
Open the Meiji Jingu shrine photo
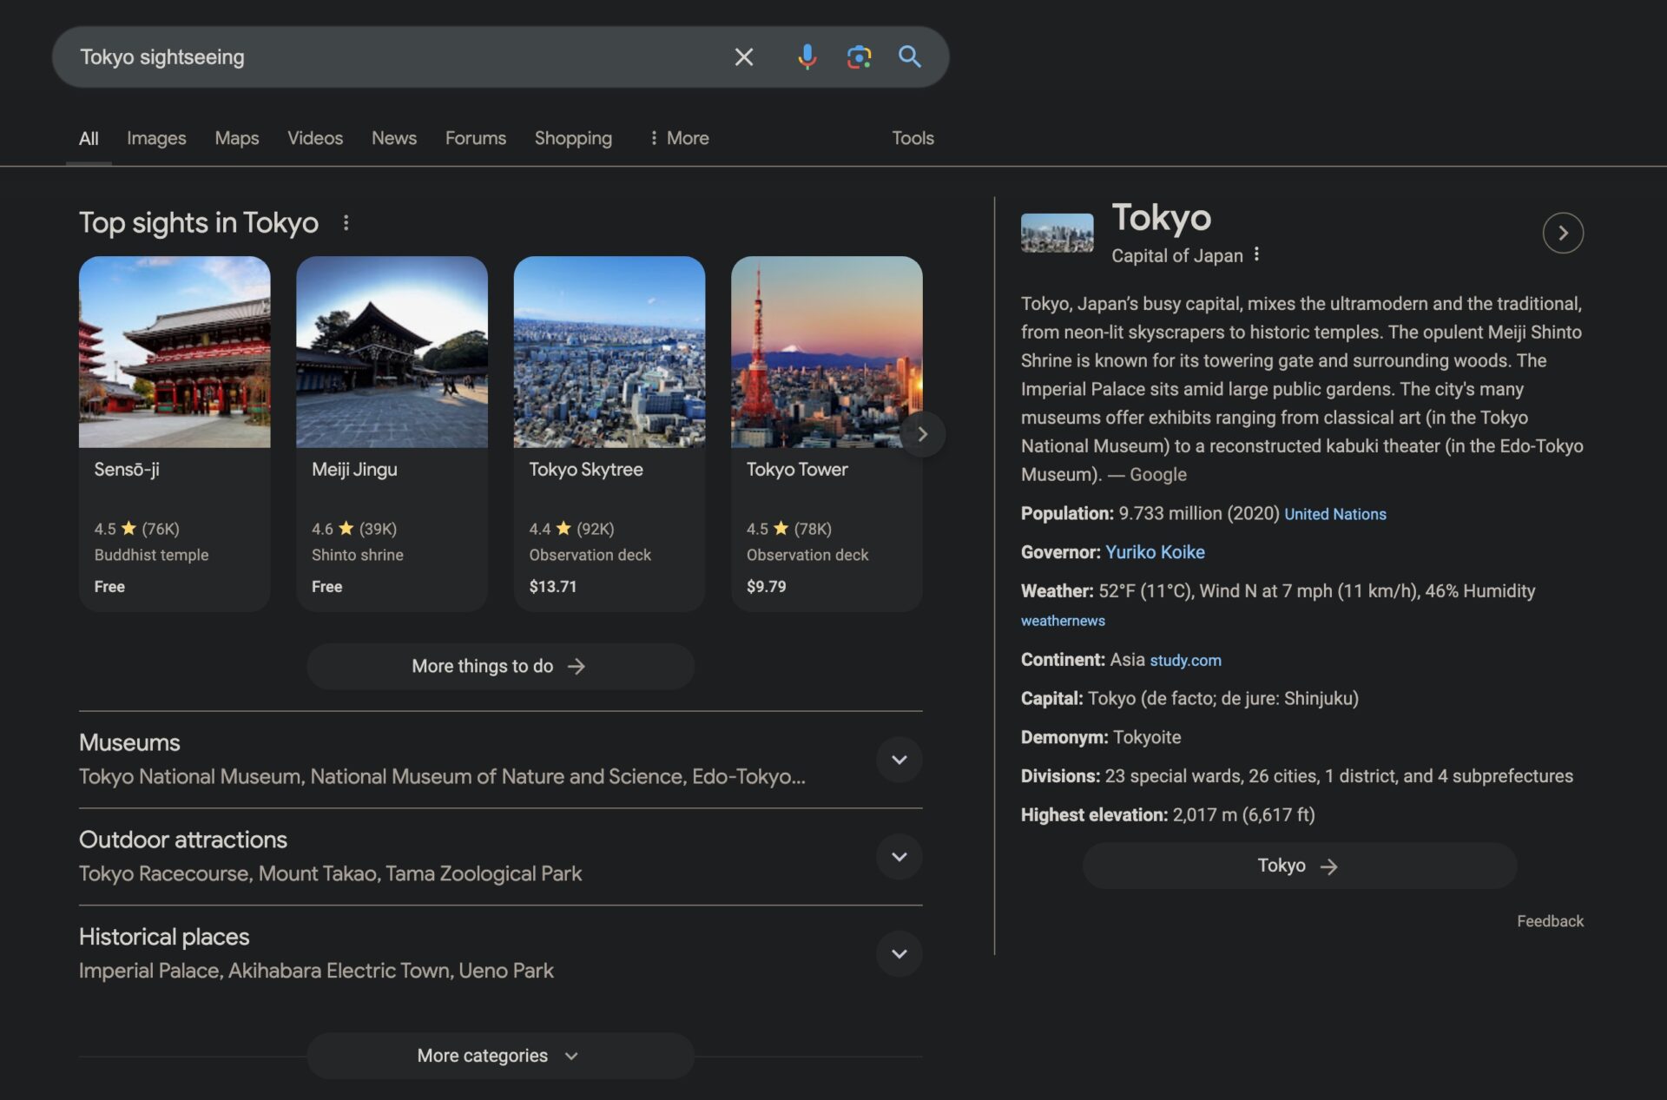[392, 352]
